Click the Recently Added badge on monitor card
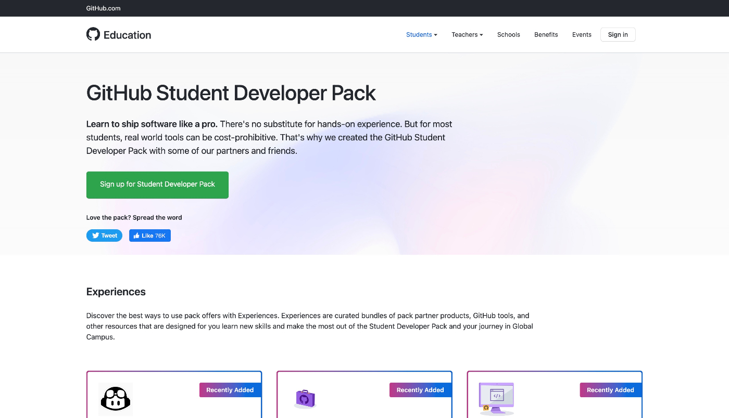The image size is (729, 418). [610, 390]
